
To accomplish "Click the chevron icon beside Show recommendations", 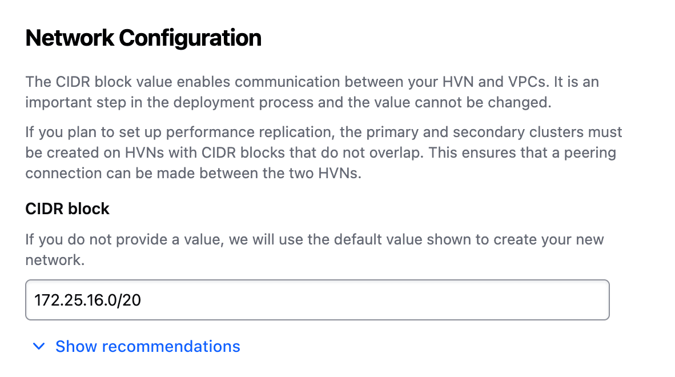I will pos(39,346).
